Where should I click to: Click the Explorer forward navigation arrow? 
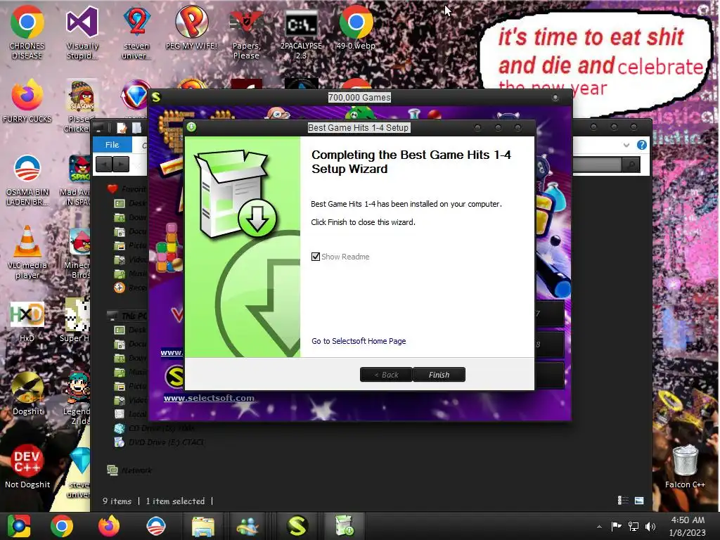pos(121,164)
